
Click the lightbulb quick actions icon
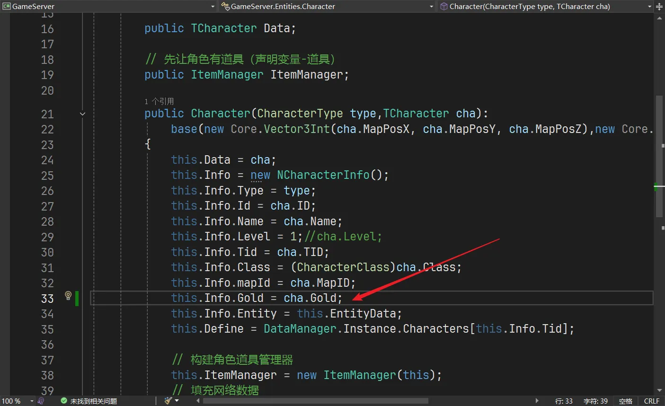(68, 296)
